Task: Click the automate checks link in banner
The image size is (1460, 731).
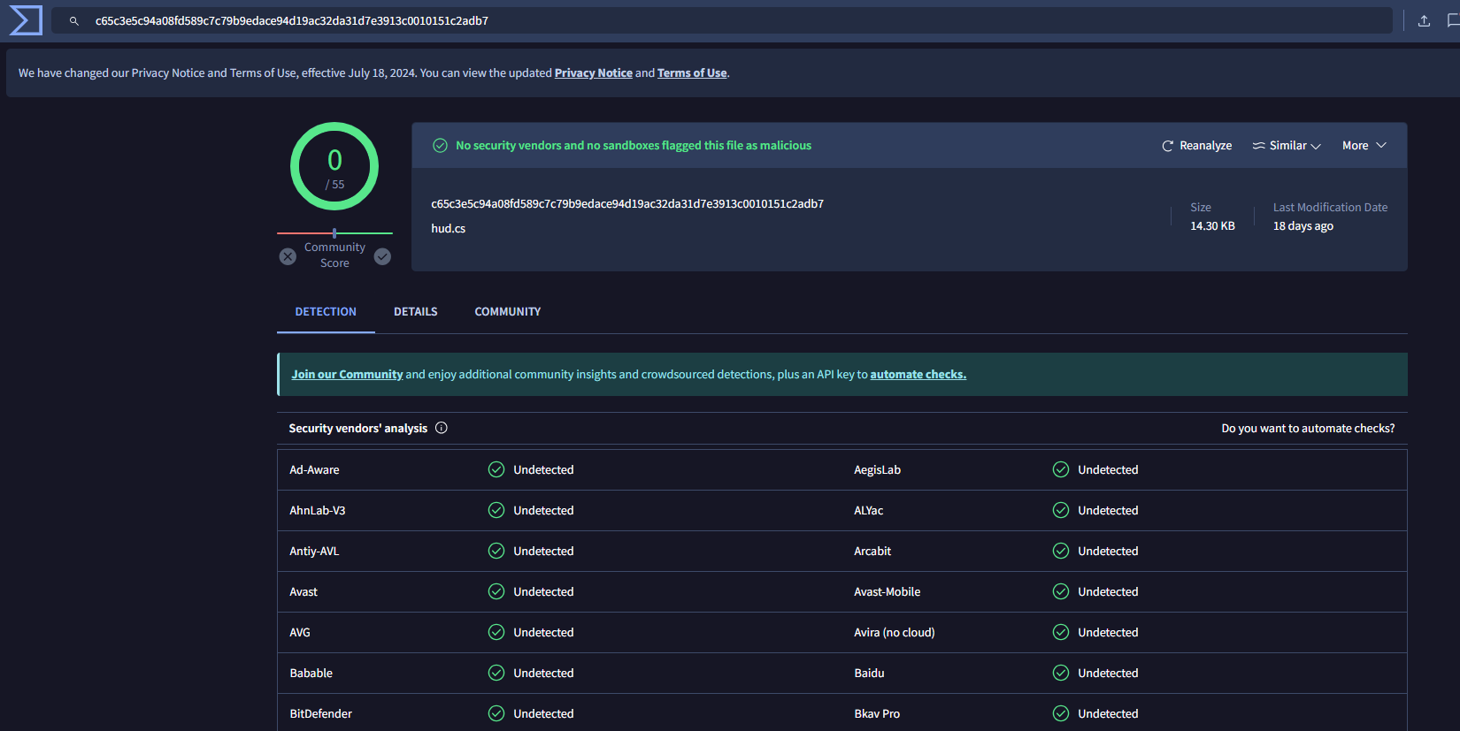Action: click(918, 375)
